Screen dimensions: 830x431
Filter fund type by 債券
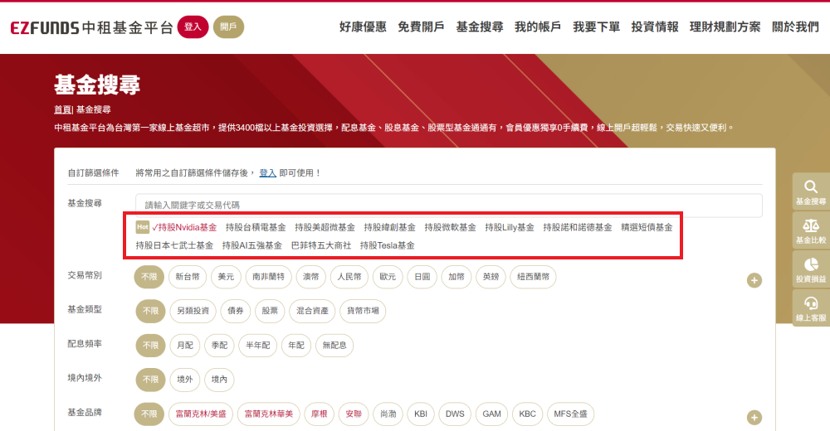[x=236, y=311]
